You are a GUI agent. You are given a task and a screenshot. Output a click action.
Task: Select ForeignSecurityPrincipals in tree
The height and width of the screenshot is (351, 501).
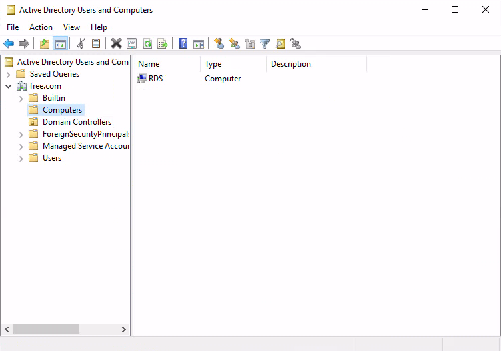[x=86, y=134]
